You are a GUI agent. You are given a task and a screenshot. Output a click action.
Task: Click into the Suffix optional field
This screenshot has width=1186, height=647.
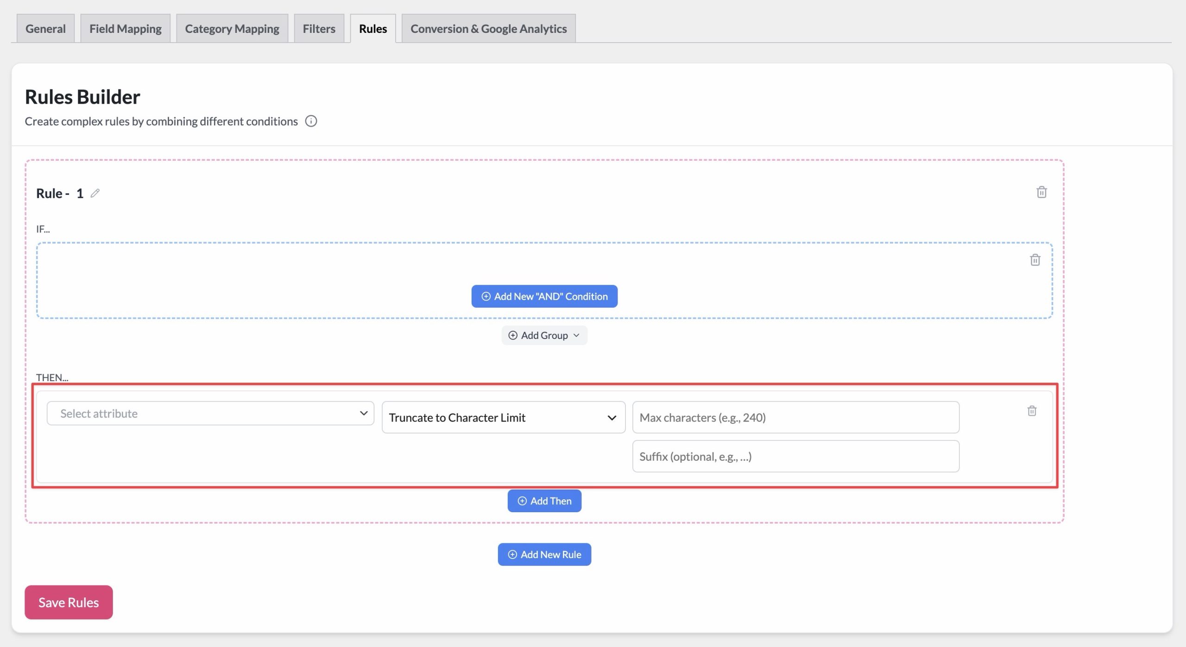point(796,456)
